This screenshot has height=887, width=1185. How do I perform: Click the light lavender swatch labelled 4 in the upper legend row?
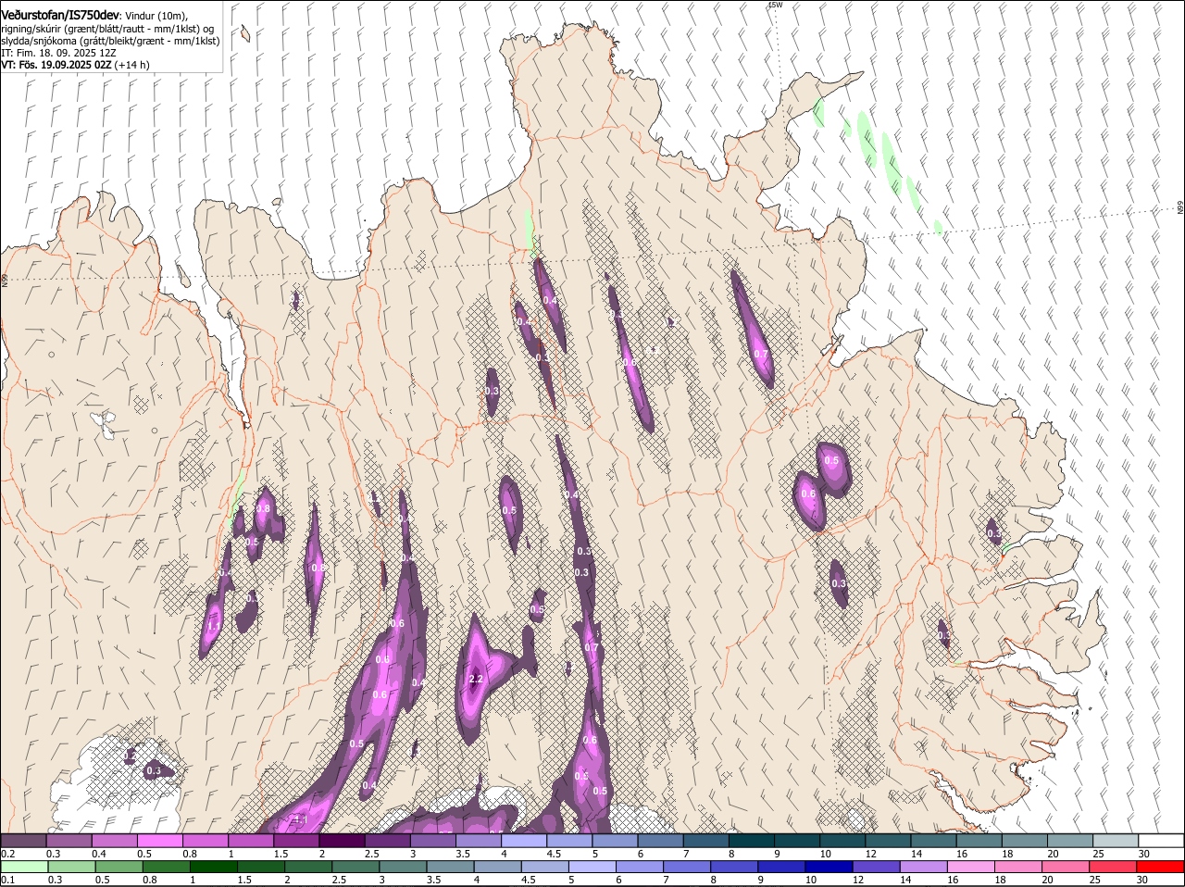pyautogui.click(x=523, y=841)
